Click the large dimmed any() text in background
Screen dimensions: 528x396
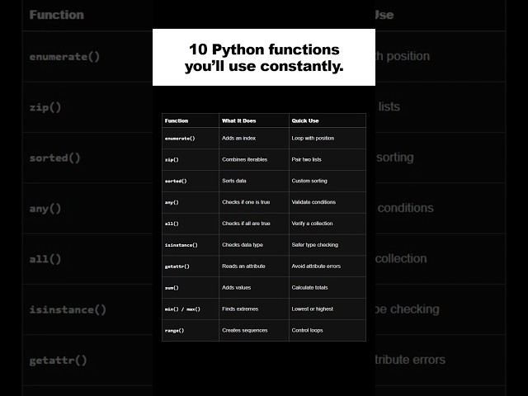click(45, 209)
